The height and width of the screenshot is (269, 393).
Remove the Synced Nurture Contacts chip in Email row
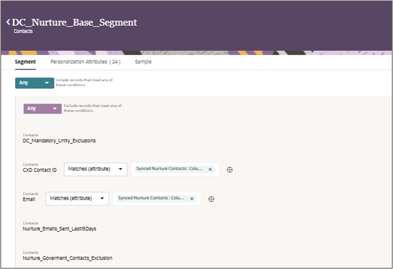tap(192, 198)
